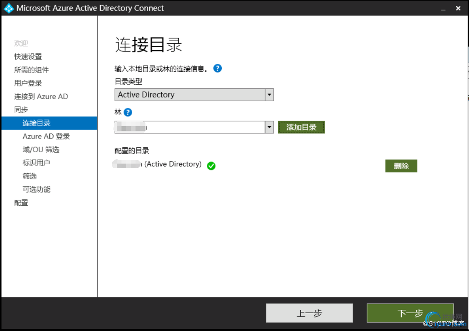Screen dimensions: 469x331
Task: Select 所需的组件 step in sidebar
Action: pyautogui.click(x=31, y=70)
